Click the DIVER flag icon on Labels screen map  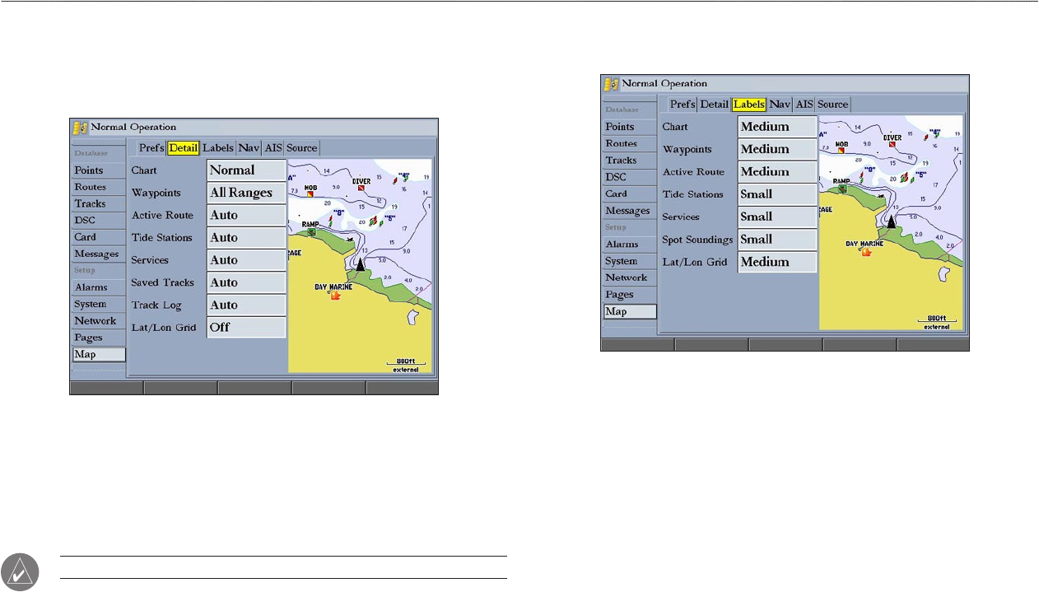[x=892, y=145]
